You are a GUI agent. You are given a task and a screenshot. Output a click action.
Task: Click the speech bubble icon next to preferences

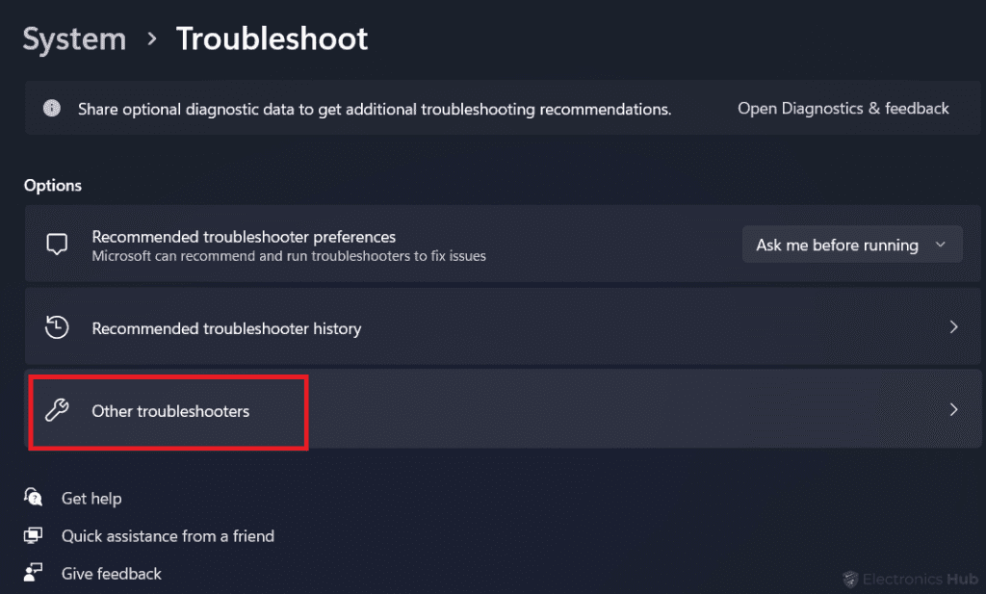click(x=57, y=244)
